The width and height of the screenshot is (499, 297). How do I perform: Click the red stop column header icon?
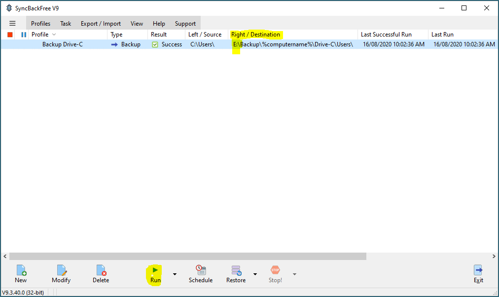(10, 35)
